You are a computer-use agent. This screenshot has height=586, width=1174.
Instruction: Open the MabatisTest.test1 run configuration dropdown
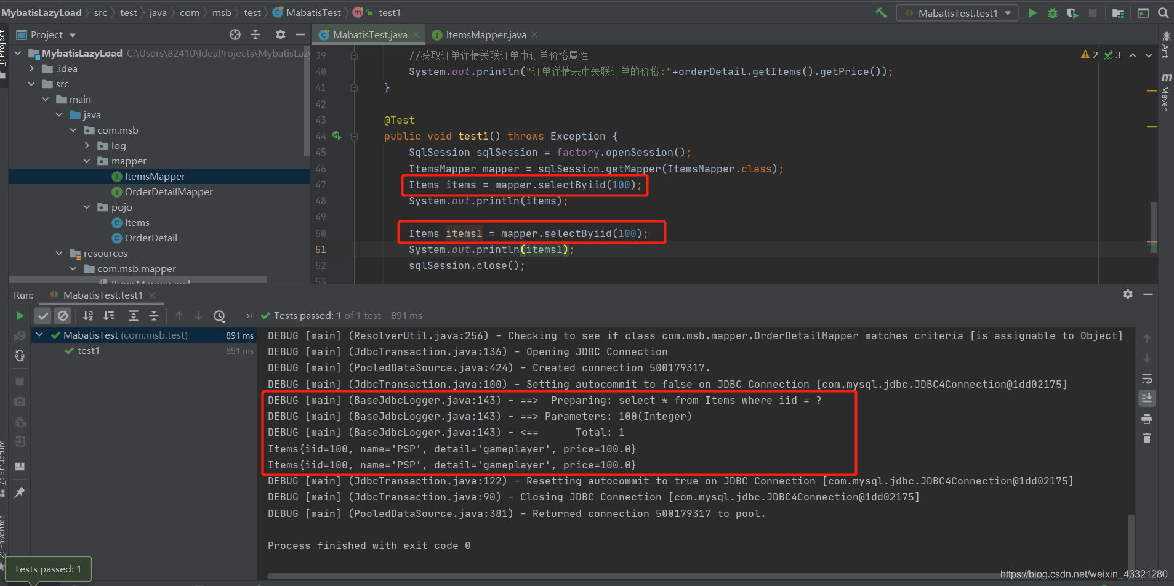pyautogui.click(x=957, y=13)
